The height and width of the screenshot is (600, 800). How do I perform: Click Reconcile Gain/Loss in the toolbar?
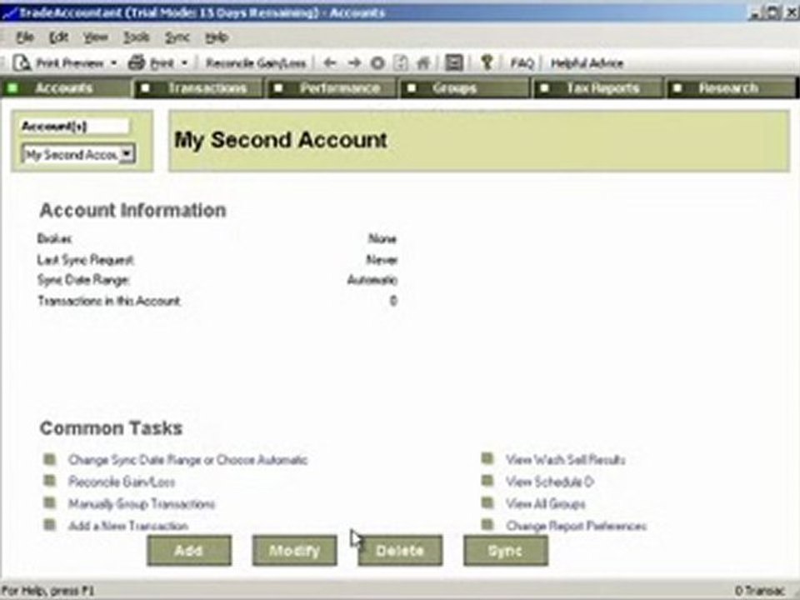[x=256, y=63]
